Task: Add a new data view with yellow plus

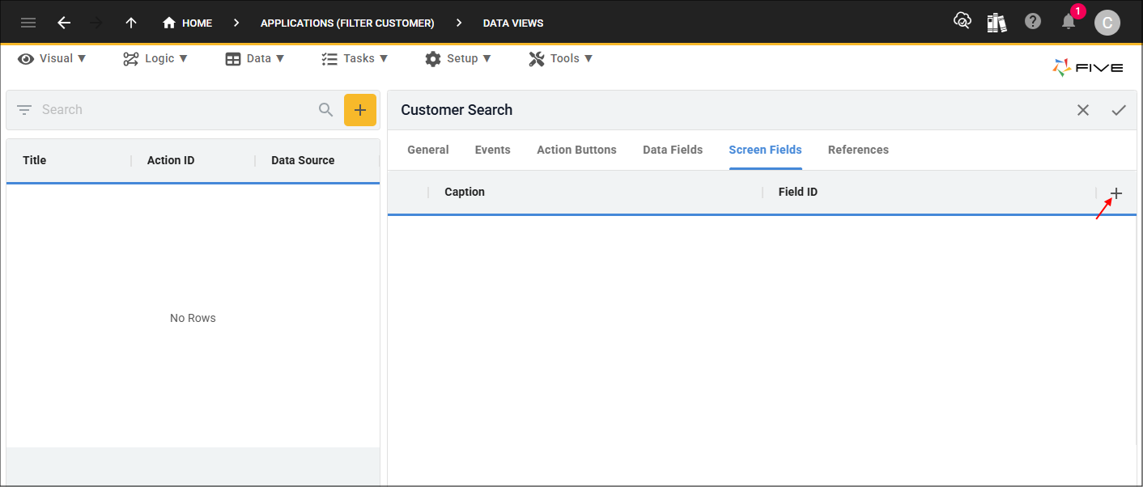Action: pos(360,110)
